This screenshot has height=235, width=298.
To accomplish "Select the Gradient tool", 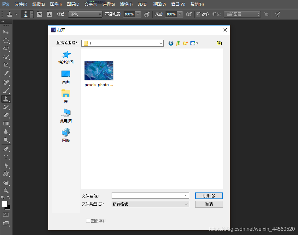I will (6, 123).
